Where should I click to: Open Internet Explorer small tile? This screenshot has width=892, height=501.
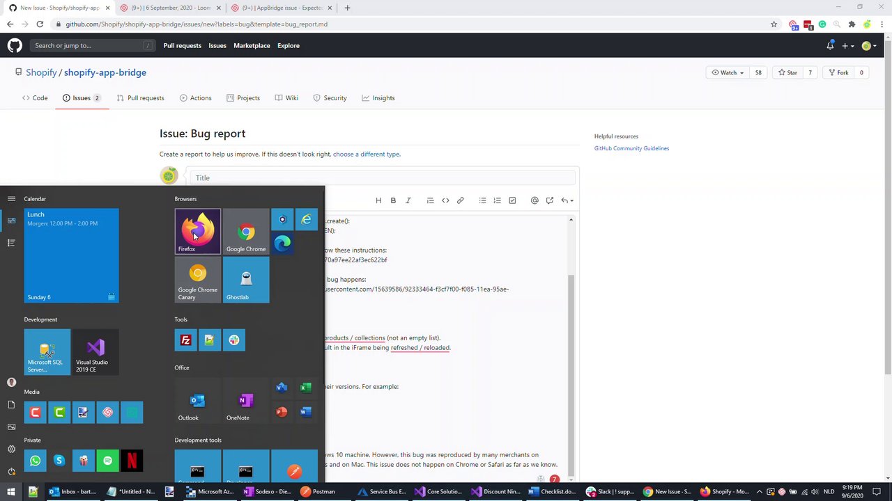pos(306,220)
